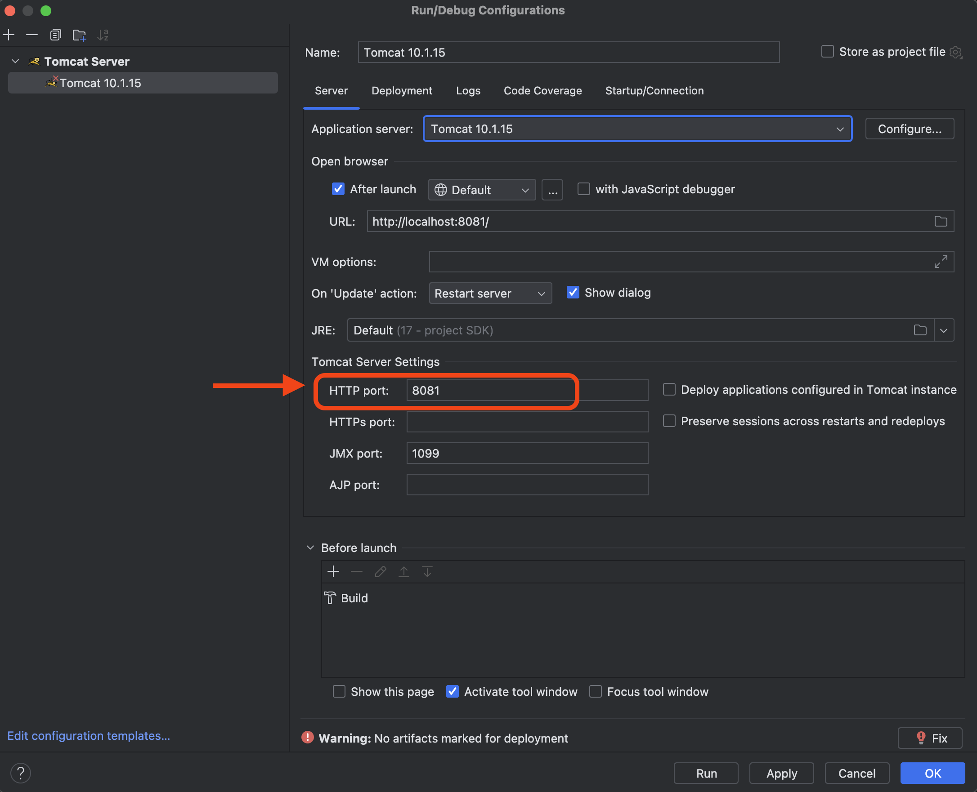
Task: Add a new Before launch task
Action: pyautogui.click(x=333, y=571)
